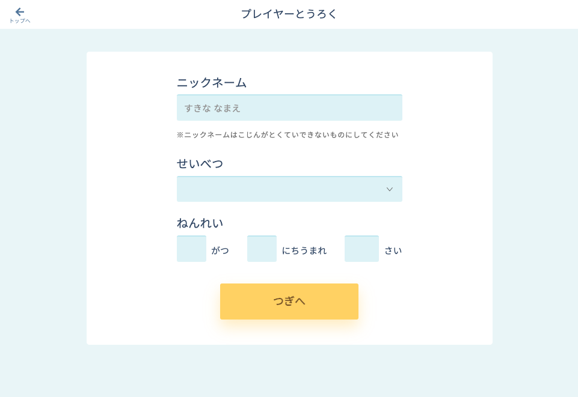Open the せいべつ dropdown field
This screenshot has width=578, height=397.
[x=283, y=189]
